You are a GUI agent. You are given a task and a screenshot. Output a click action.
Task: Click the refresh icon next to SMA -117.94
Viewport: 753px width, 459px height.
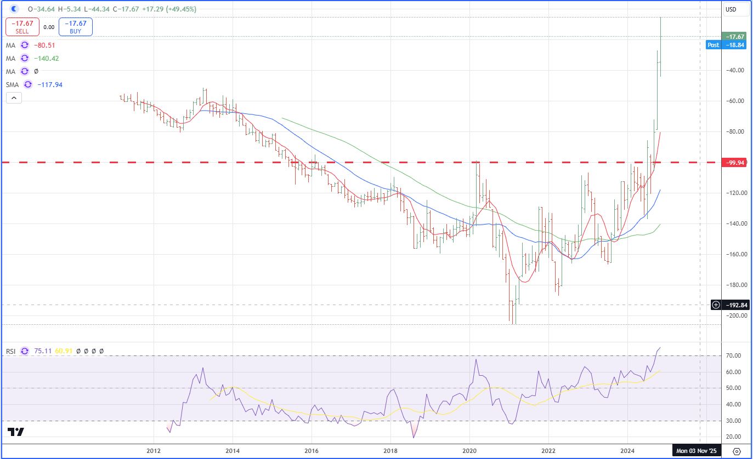29,85
